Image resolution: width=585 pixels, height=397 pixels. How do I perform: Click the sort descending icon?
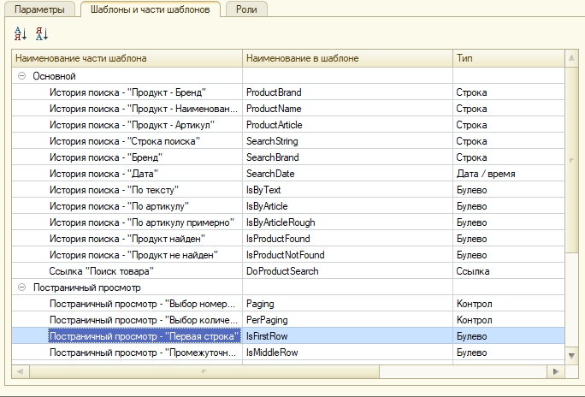click(x=42, y=34)
